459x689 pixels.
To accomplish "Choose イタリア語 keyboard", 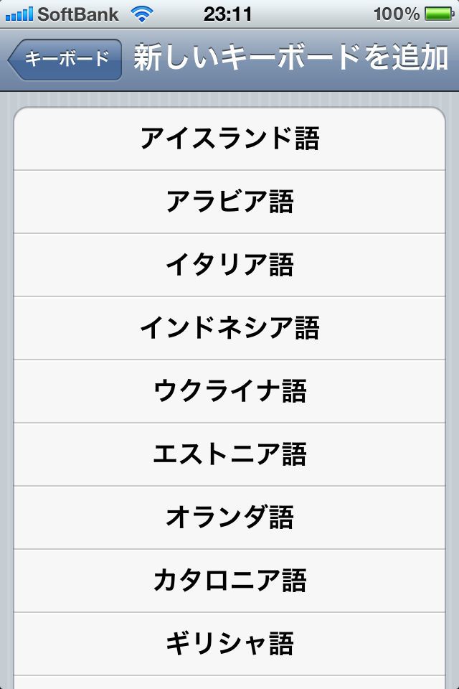I will (229, 265).
